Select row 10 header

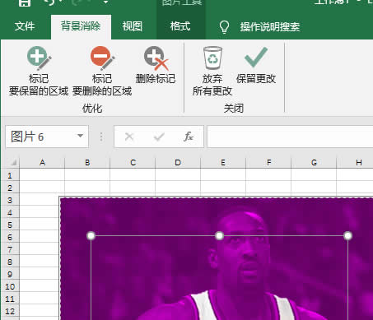click(10, 286)
